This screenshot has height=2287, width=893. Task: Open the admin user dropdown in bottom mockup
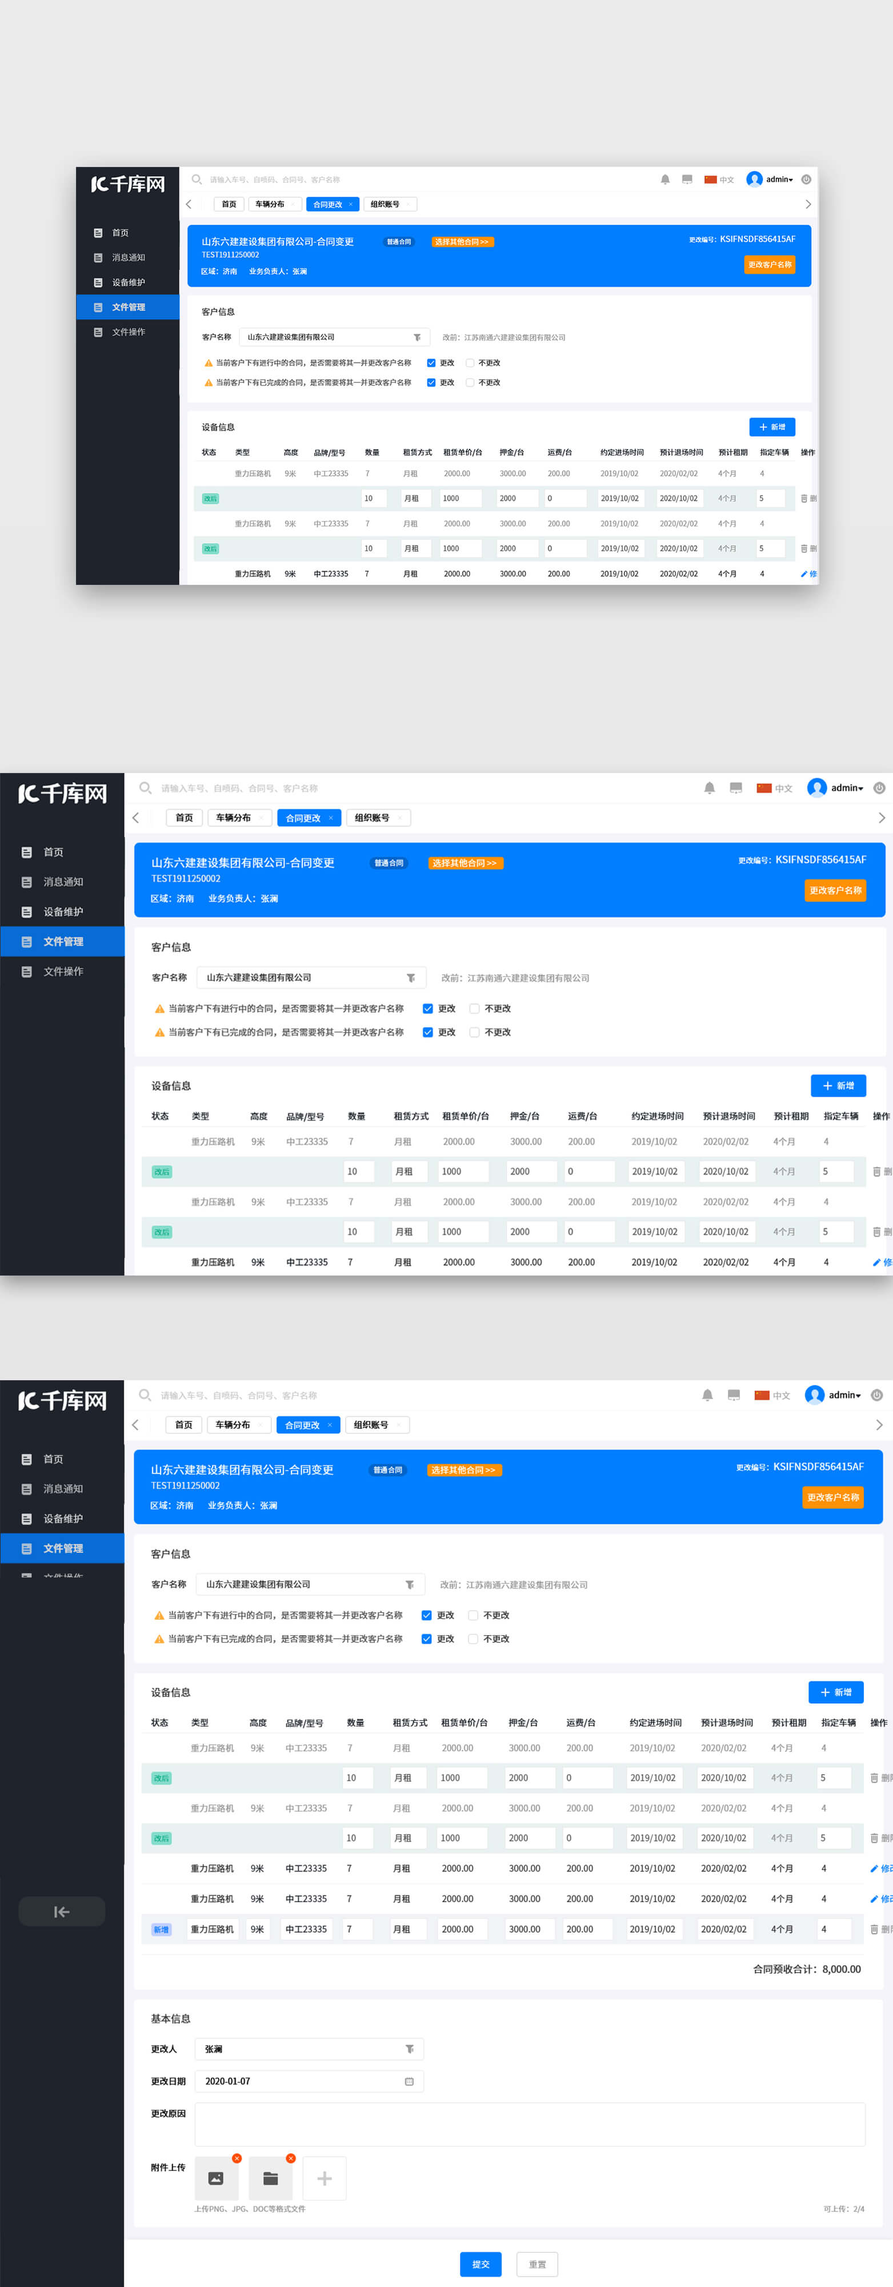point(832,1394)
